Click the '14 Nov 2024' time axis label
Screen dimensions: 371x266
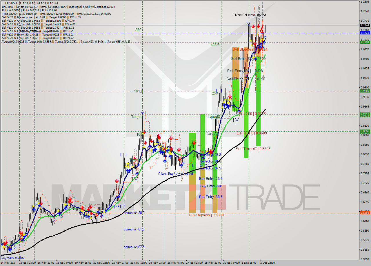coord(8,263)
